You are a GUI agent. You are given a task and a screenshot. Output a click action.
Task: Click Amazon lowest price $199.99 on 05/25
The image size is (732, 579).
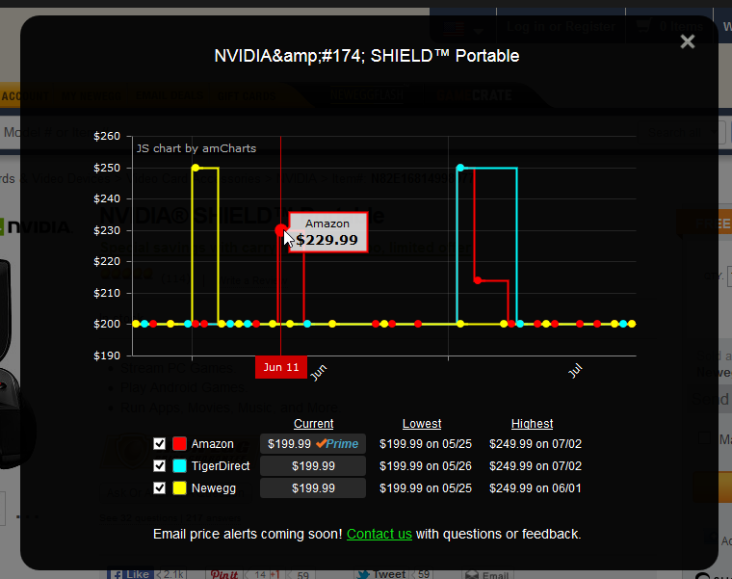(426, 443)
